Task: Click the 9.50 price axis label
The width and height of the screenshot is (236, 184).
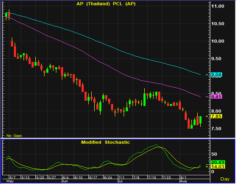Action: pos(216,59)
